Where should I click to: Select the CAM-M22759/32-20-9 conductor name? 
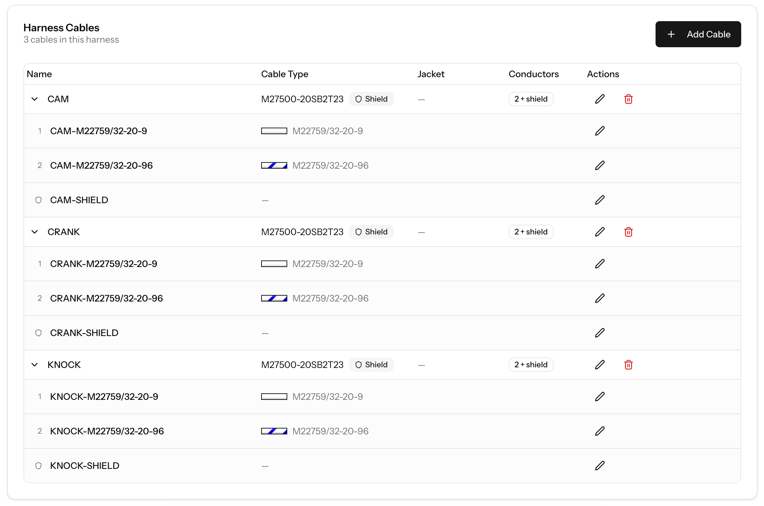pyautogui.click(x=99, y=131)
